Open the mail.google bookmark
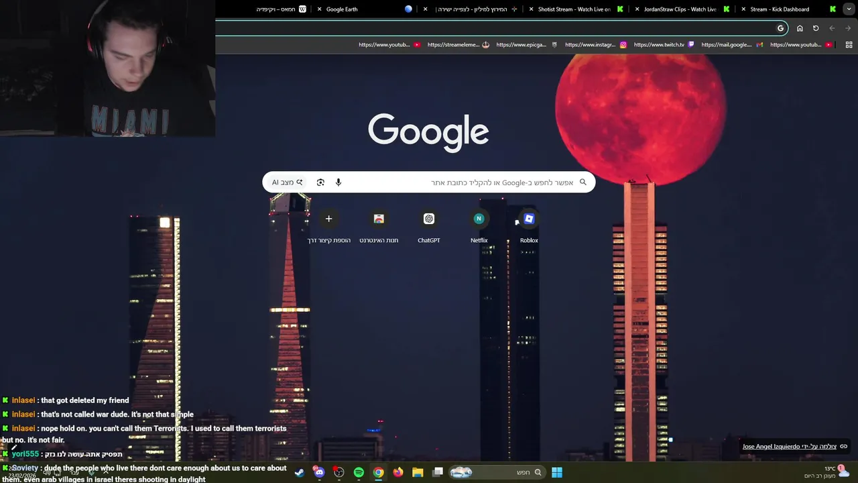 pyautogui.click(x=732, y=45)
